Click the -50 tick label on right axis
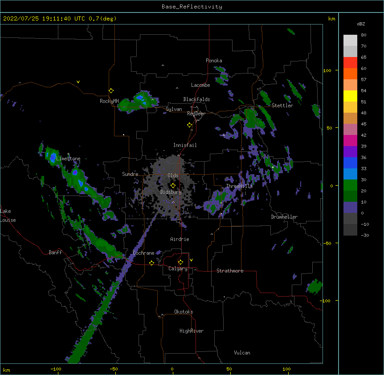Screen dimensions: 384x375 pos(327,243)
